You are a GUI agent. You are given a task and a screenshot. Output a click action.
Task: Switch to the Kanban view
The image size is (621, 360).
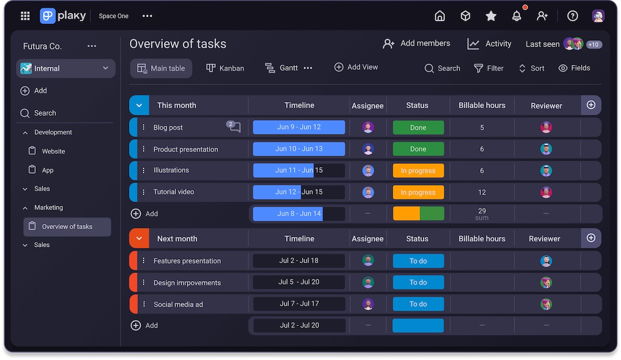click(225, 68)
